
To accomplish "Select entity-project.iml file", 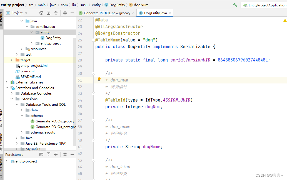I will (34, 66).
